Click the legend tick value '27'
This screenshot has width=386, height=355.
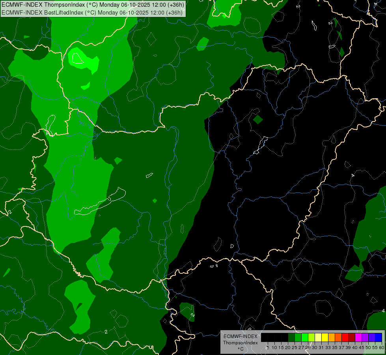coord(301,348)
